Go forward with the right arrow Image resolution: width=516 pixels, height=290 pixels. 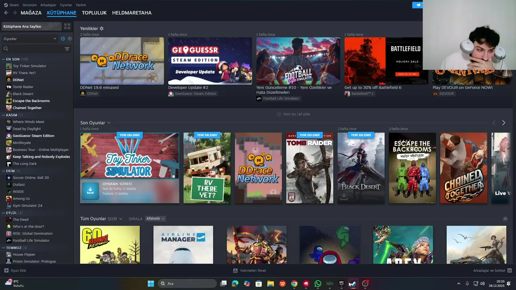15,13
